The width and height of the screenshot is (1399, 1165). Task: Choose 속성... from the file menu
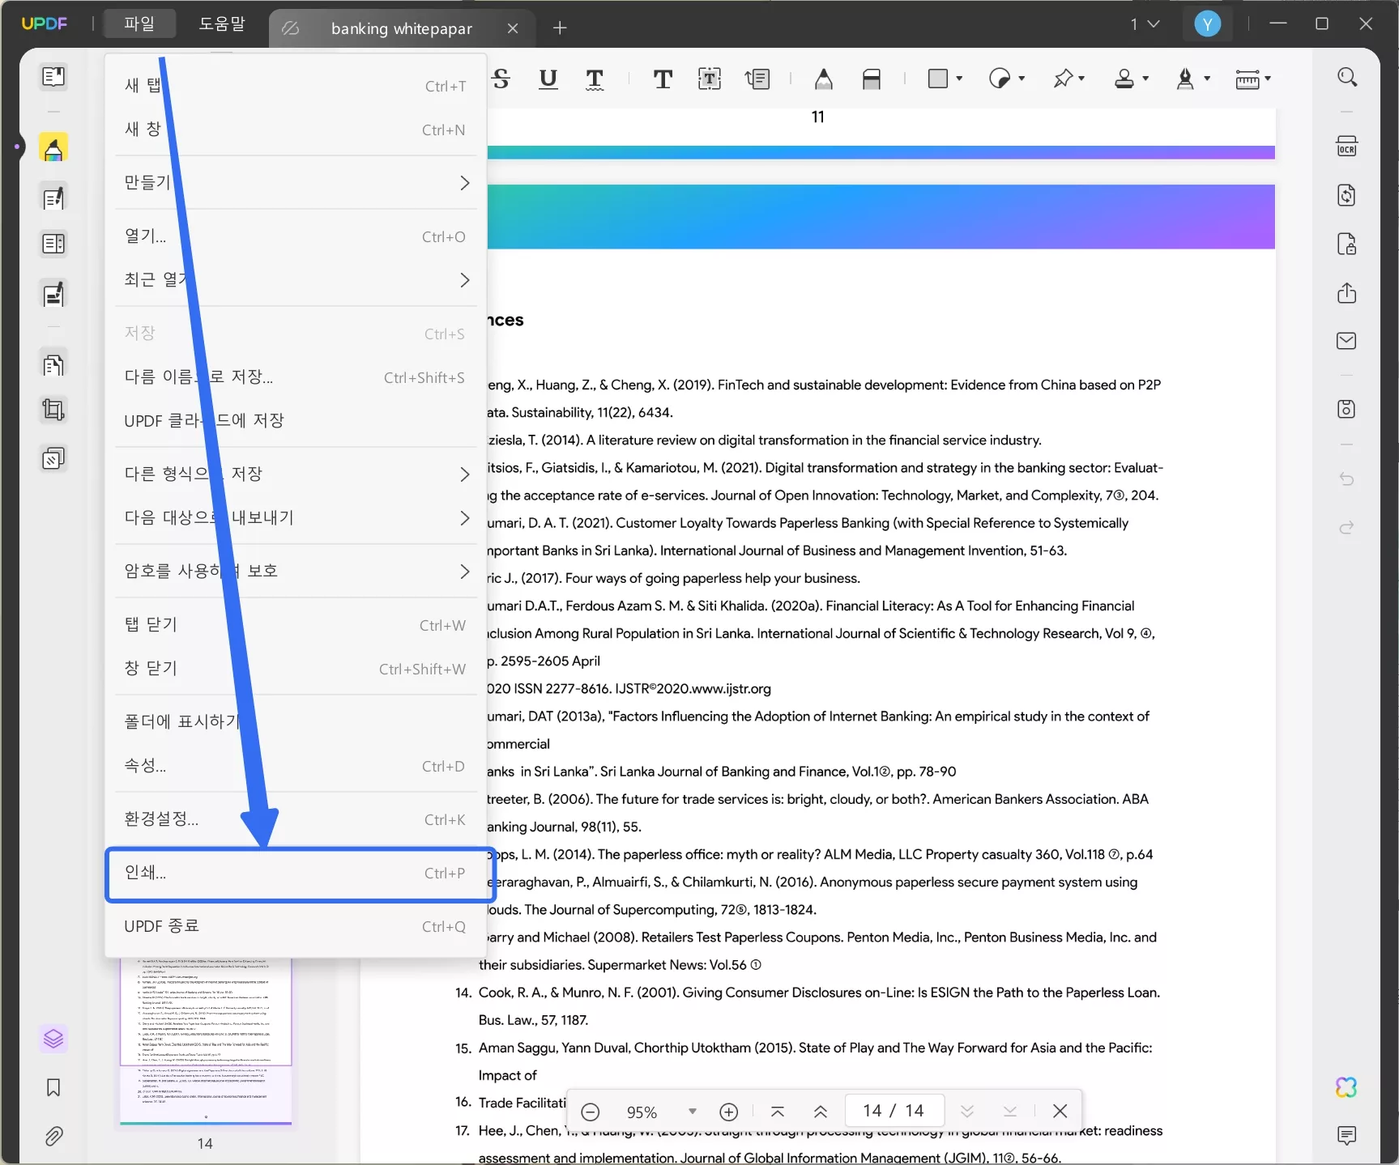(296, 766)
